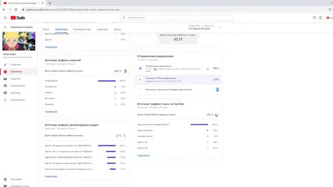
Task: Go back via arrow beside Аналитика по каналу
Action: point(5,27)
